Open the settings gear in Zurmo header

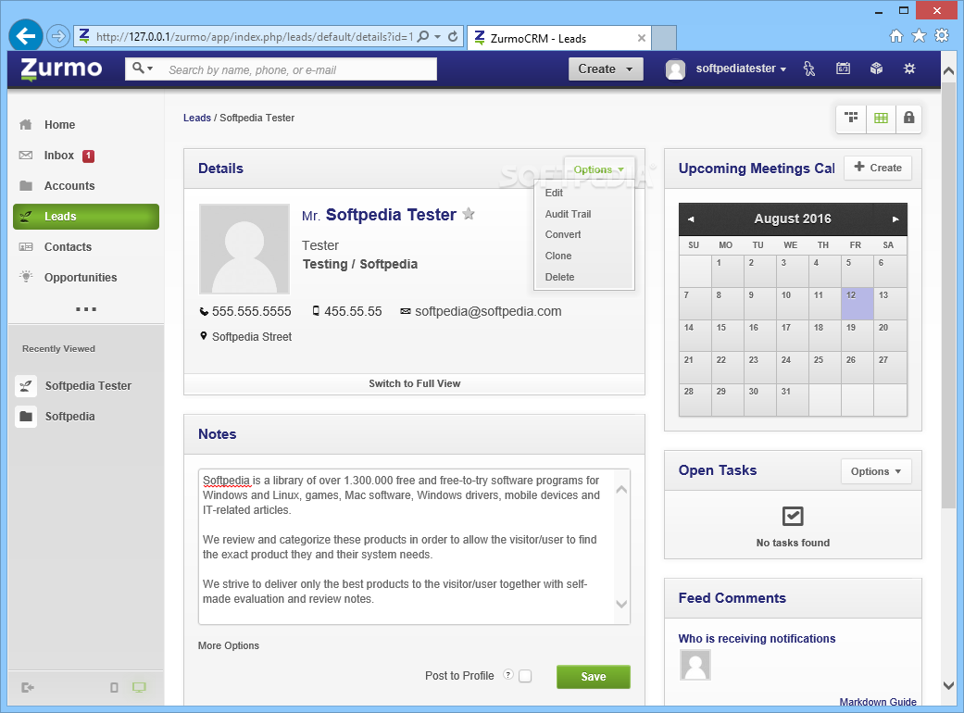click(909, 69)
